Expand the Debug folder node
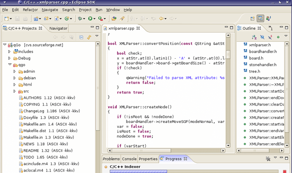This screenshot has height=173, width=292. (9, 58)
